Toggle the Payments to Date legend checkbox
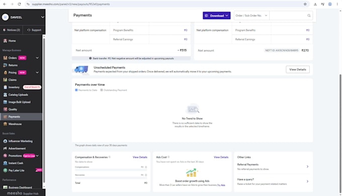The height and width of the screenshot is (196, 342). coord(76,90)
